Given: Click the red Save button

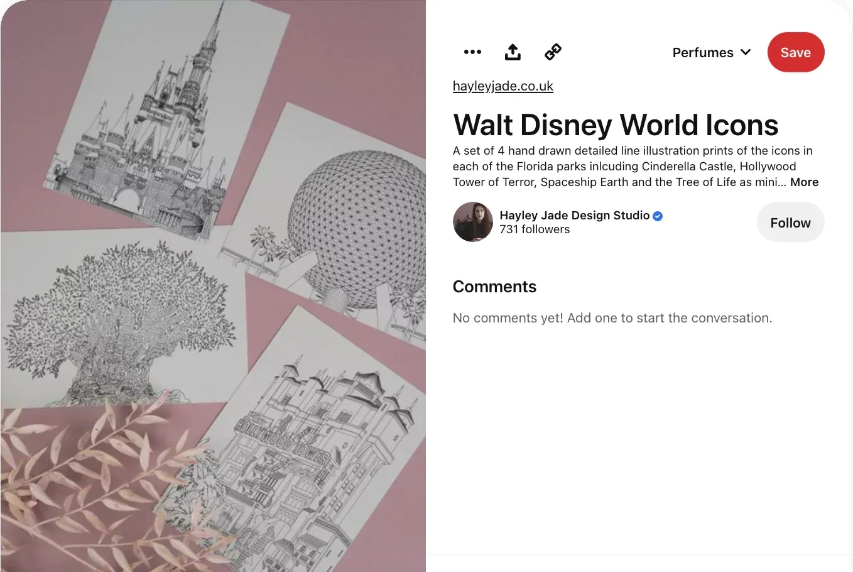Looking at the screenshot, I should [x=796, y=52].
